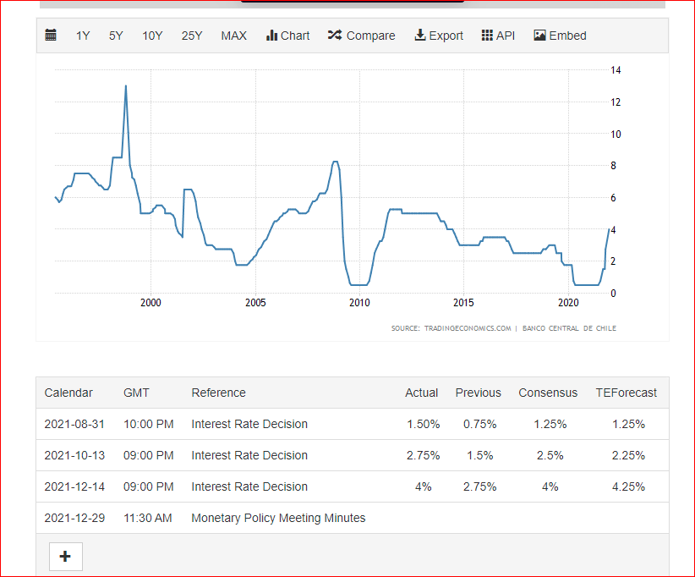Click the 2021-12-14 date cell

(74, 486)
